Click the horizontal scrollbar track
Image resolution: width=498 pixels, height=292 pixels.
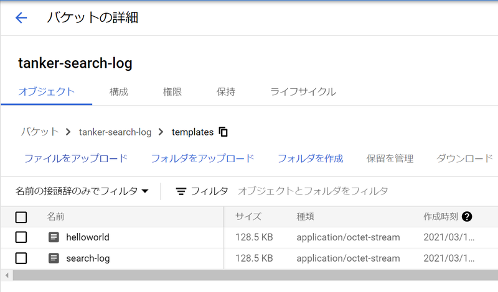tap(255, 275)
